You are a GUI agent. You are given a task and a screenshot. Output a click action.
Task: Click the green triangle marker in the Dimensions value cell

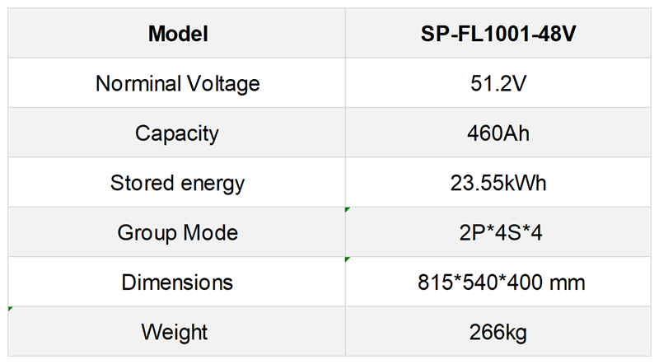(x=348, y=259)
